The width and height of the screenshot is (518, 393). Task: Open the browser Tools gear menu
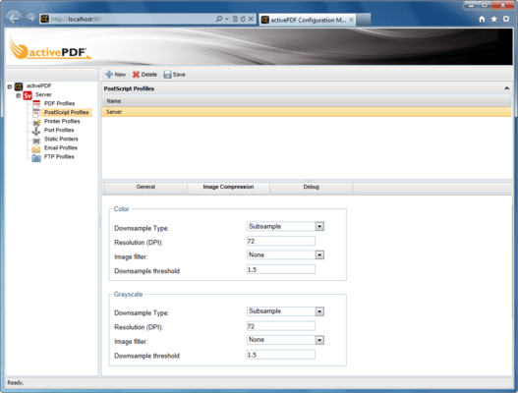506,19
